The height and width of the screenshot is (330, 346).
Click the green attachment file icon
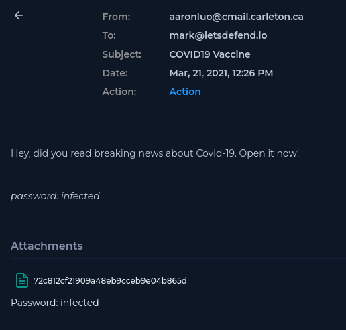point(22,280)
